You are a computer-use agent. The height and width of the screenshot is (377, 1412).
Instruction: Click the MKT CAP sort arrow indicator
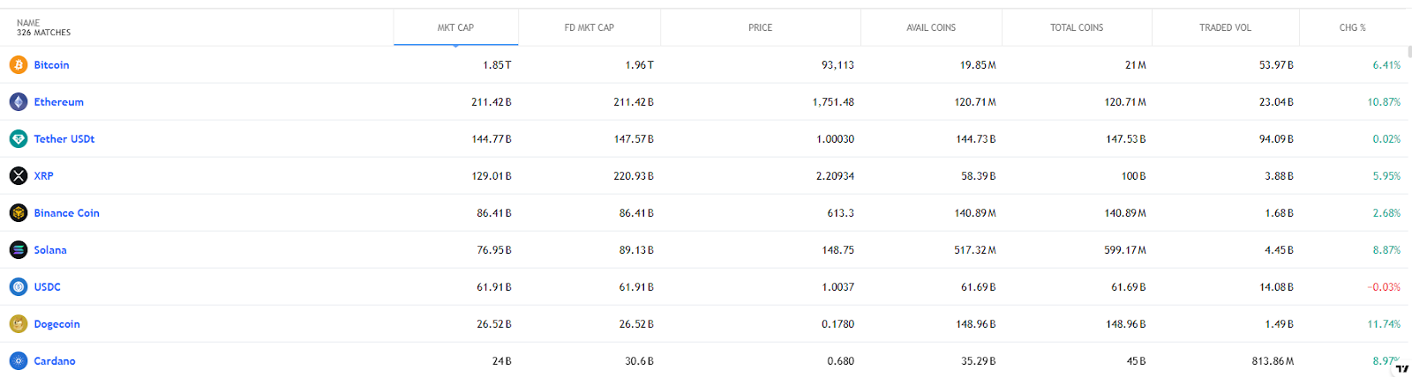(x=455, y=46)
